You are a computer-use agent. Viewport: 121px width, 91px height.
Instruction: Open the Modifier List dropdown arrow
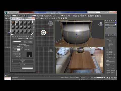point(116,24)
